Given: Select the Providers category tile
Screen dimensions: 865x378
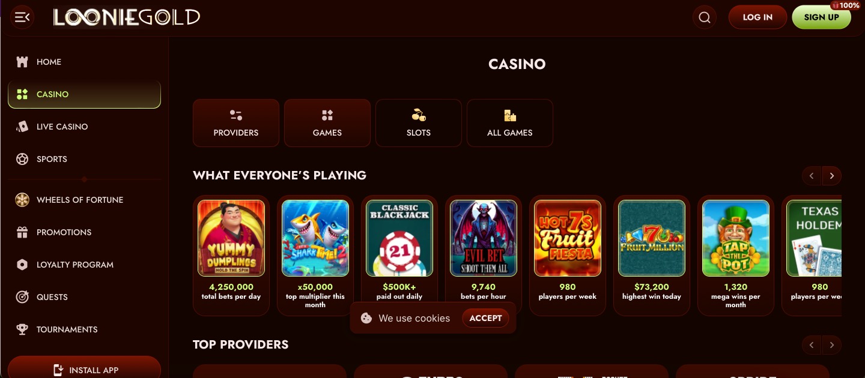Looking at the screenshot, I should tap(236, 123).
